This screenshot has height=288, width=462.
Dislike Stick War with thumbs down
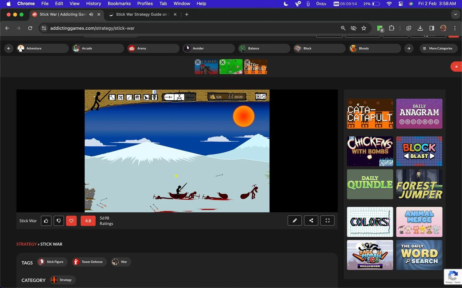pyautogui.click(x=59, y=221)
